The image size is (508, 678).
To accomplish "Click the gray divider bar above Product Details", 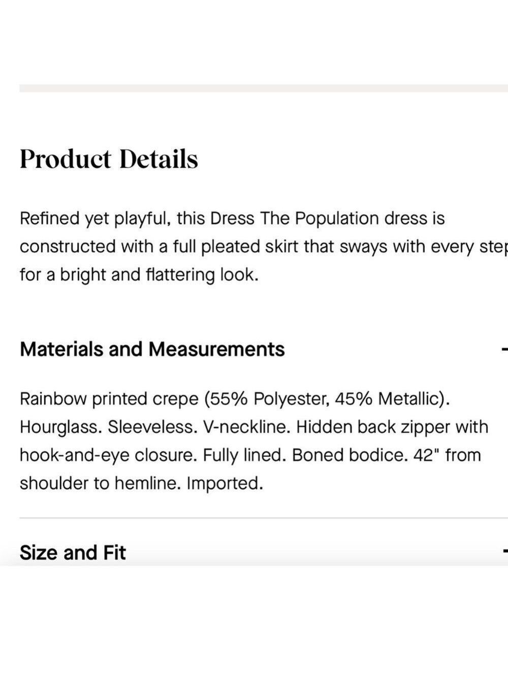I will 264,89.
